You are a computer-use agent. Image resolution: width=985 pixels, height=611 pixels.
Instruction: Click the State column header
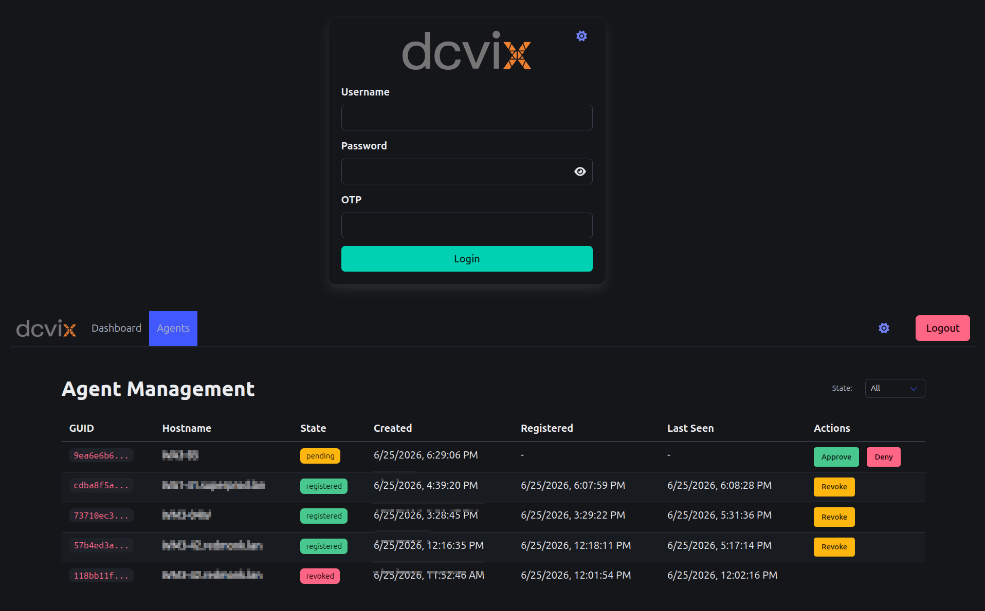pyautogui.click(x=313, y=428)
